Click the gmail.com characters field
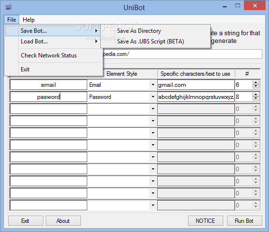Viewport: 269px width, 232px height. pos(196,85)
